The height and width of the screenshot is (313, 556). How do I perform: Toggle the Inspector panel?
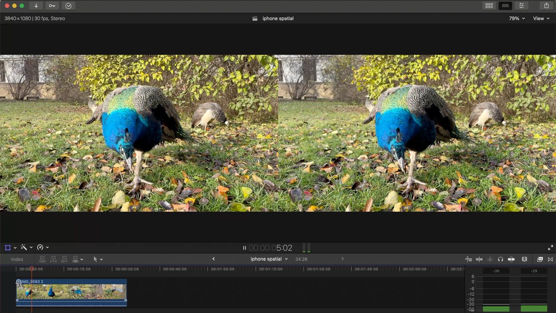pyautogui.click(x=522, y=6)
